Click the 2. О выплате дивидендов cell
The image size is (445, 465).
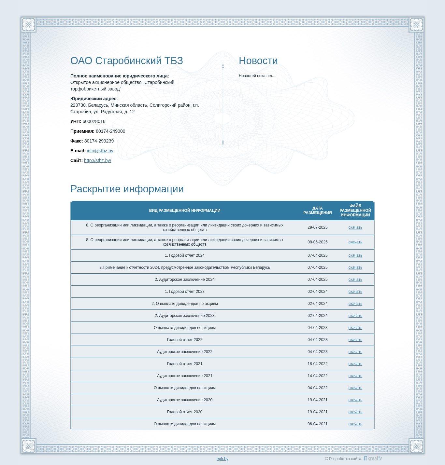(185, 304)
